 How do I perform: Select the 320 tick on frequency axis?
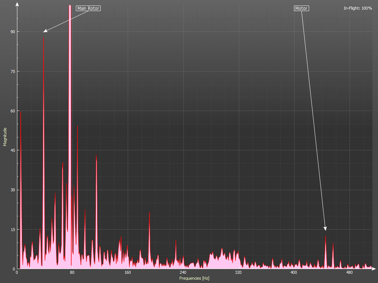[x=238, y=273]
